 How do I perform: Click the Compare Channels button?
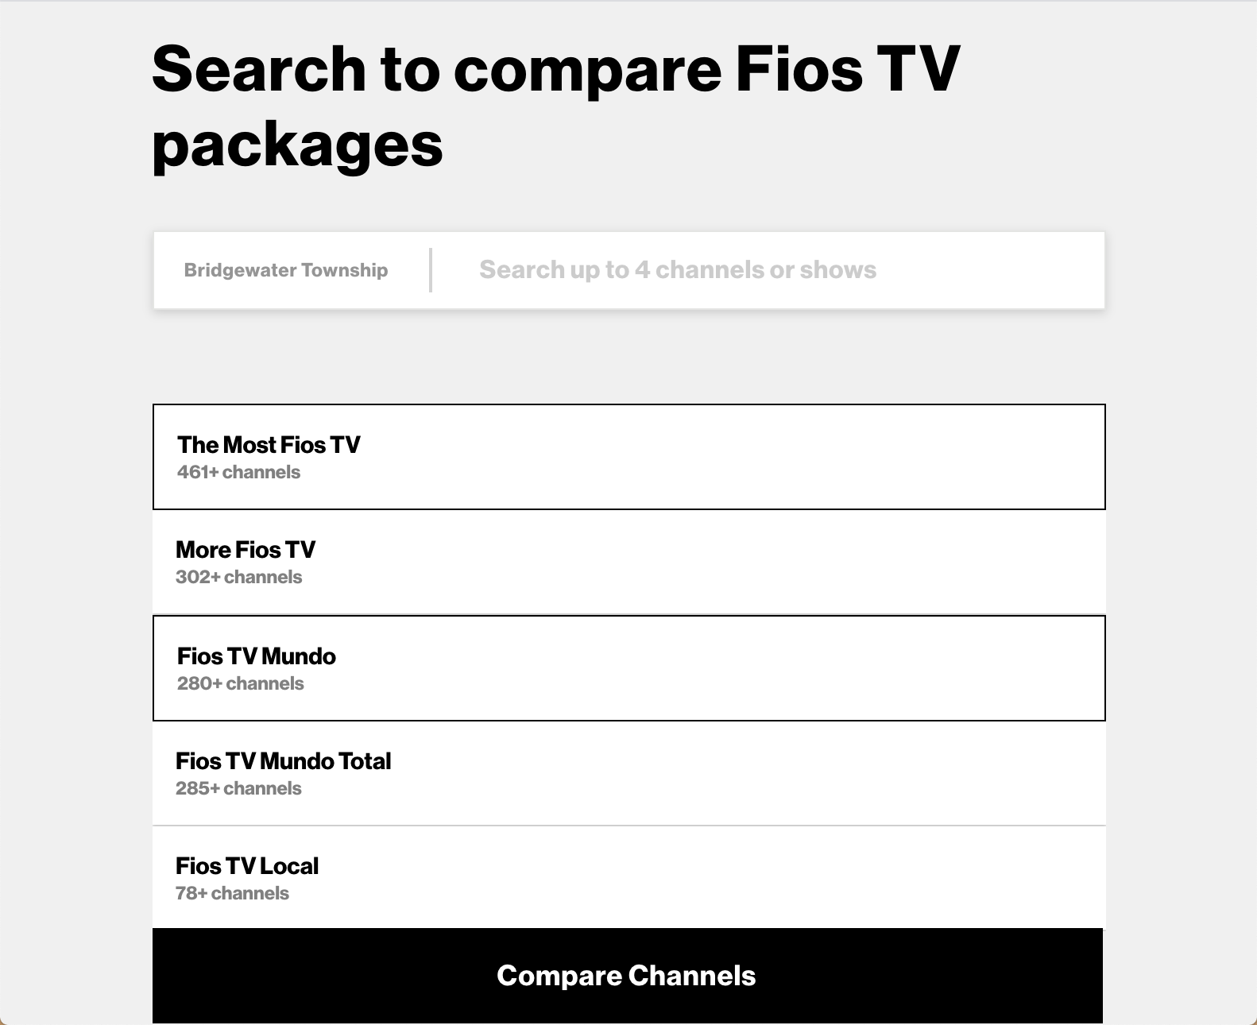pos(627,975)
